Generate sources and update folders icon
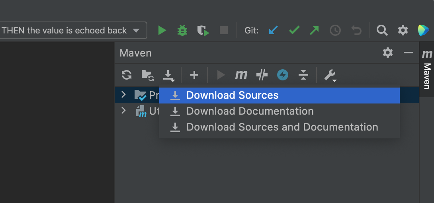Image resolution: width=434 pixels, height=203 pixels. tap(148, 75)
